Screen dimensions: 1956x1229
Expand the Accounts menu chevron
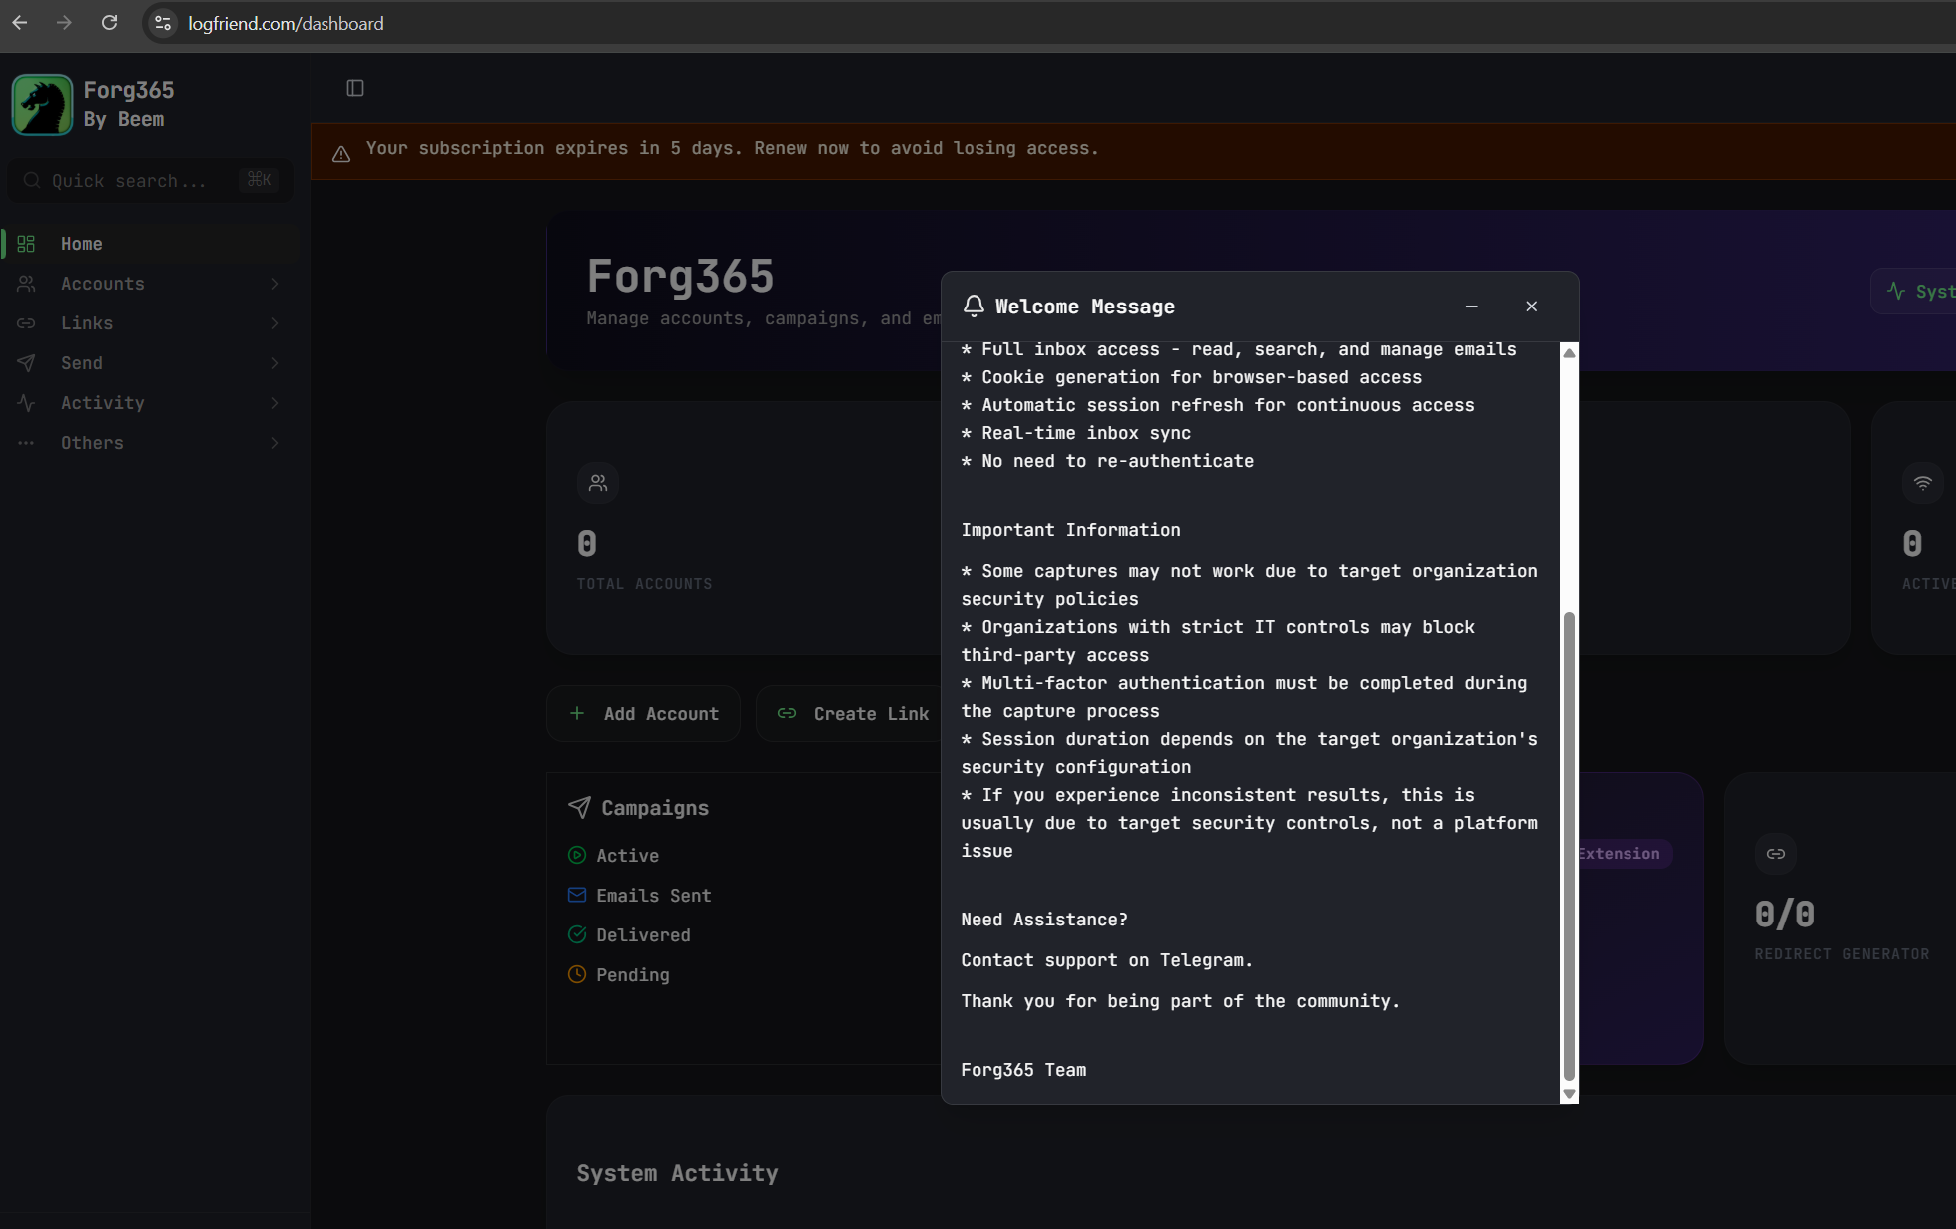(274, 284)
